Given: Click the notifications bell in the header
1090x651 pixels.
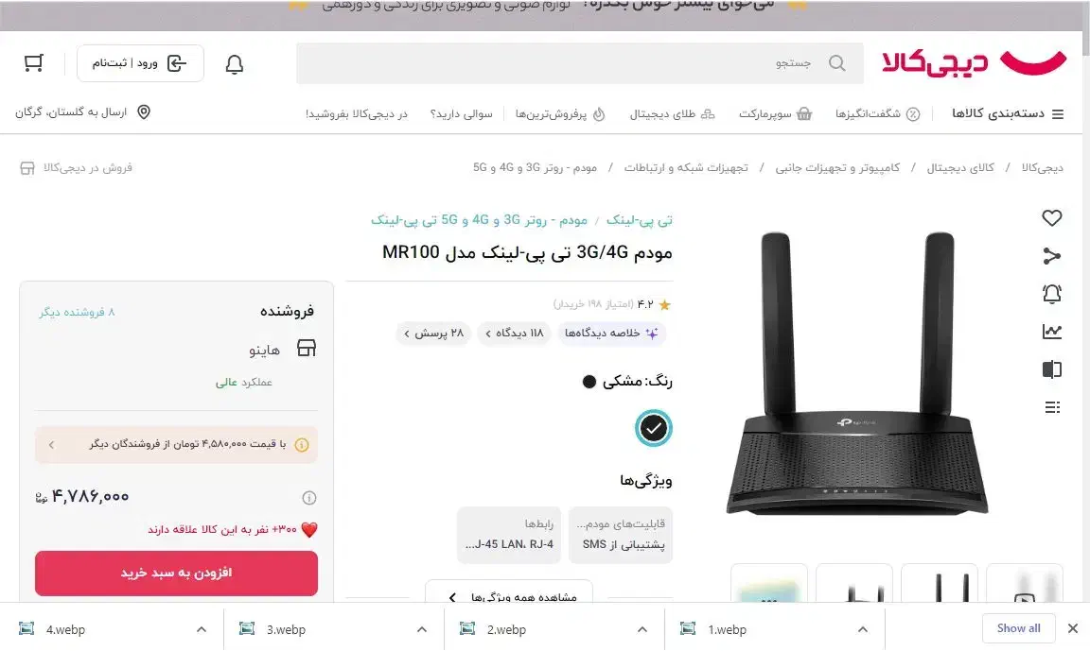Looking at the screenshot, I should [235, 64].
